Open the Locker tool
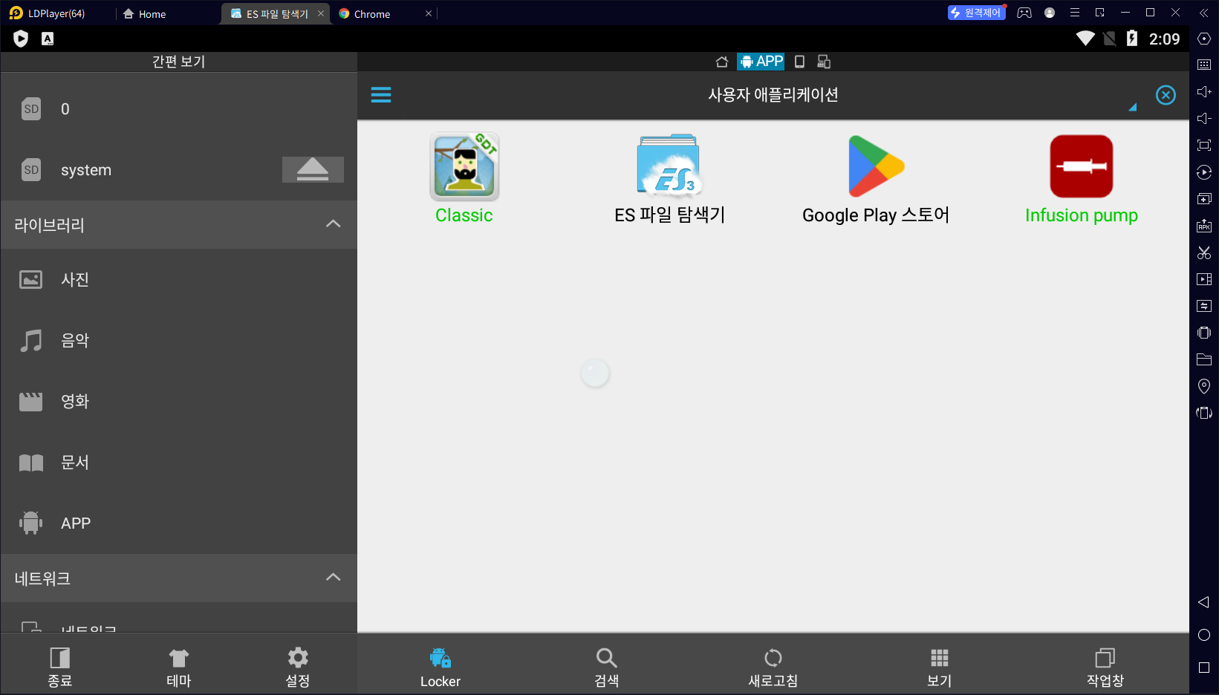The height and width of the screenshot is (695, 1219). click(441, 667)
